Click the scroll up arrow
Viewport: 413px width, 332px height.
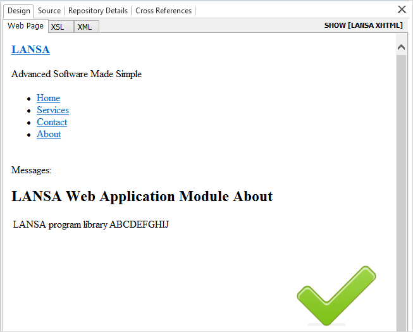[x=401, y=47]
